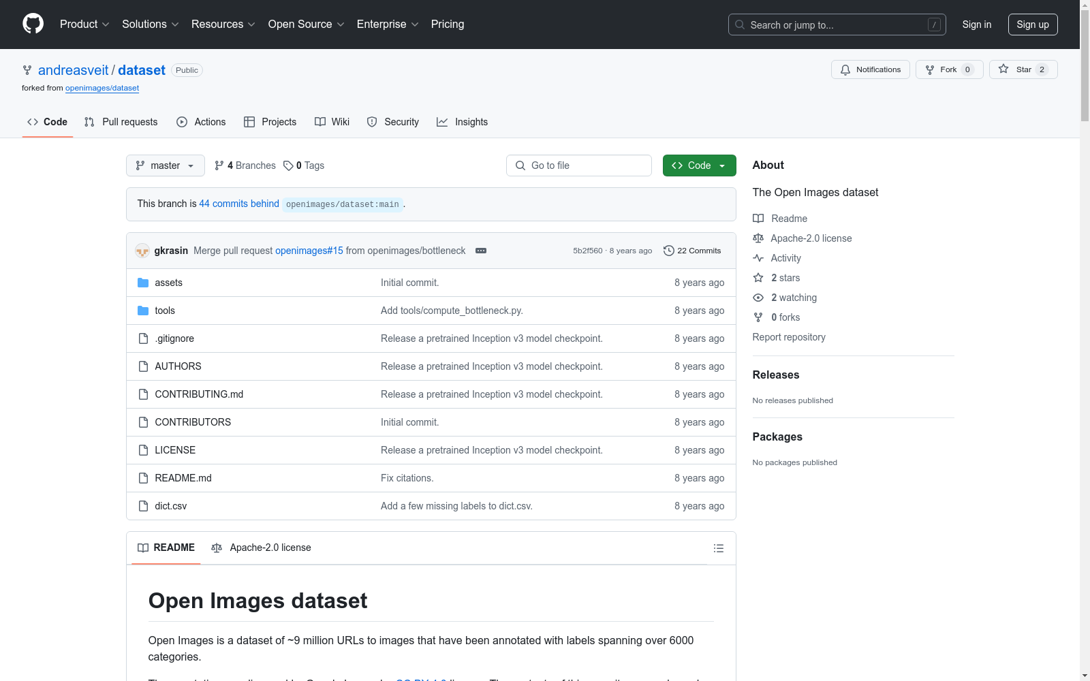
Task: Switch to the Pull requests tab
Action: 121,122
